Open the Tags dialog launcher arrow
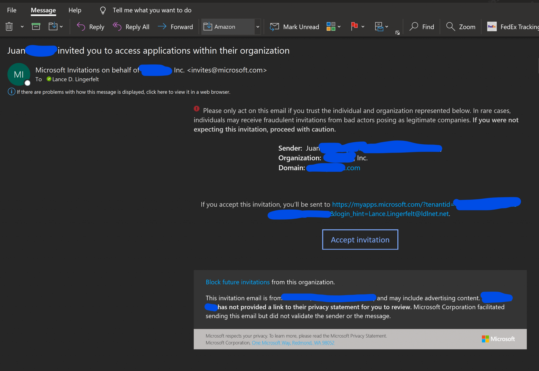539x371 pixels. (397, 33)
